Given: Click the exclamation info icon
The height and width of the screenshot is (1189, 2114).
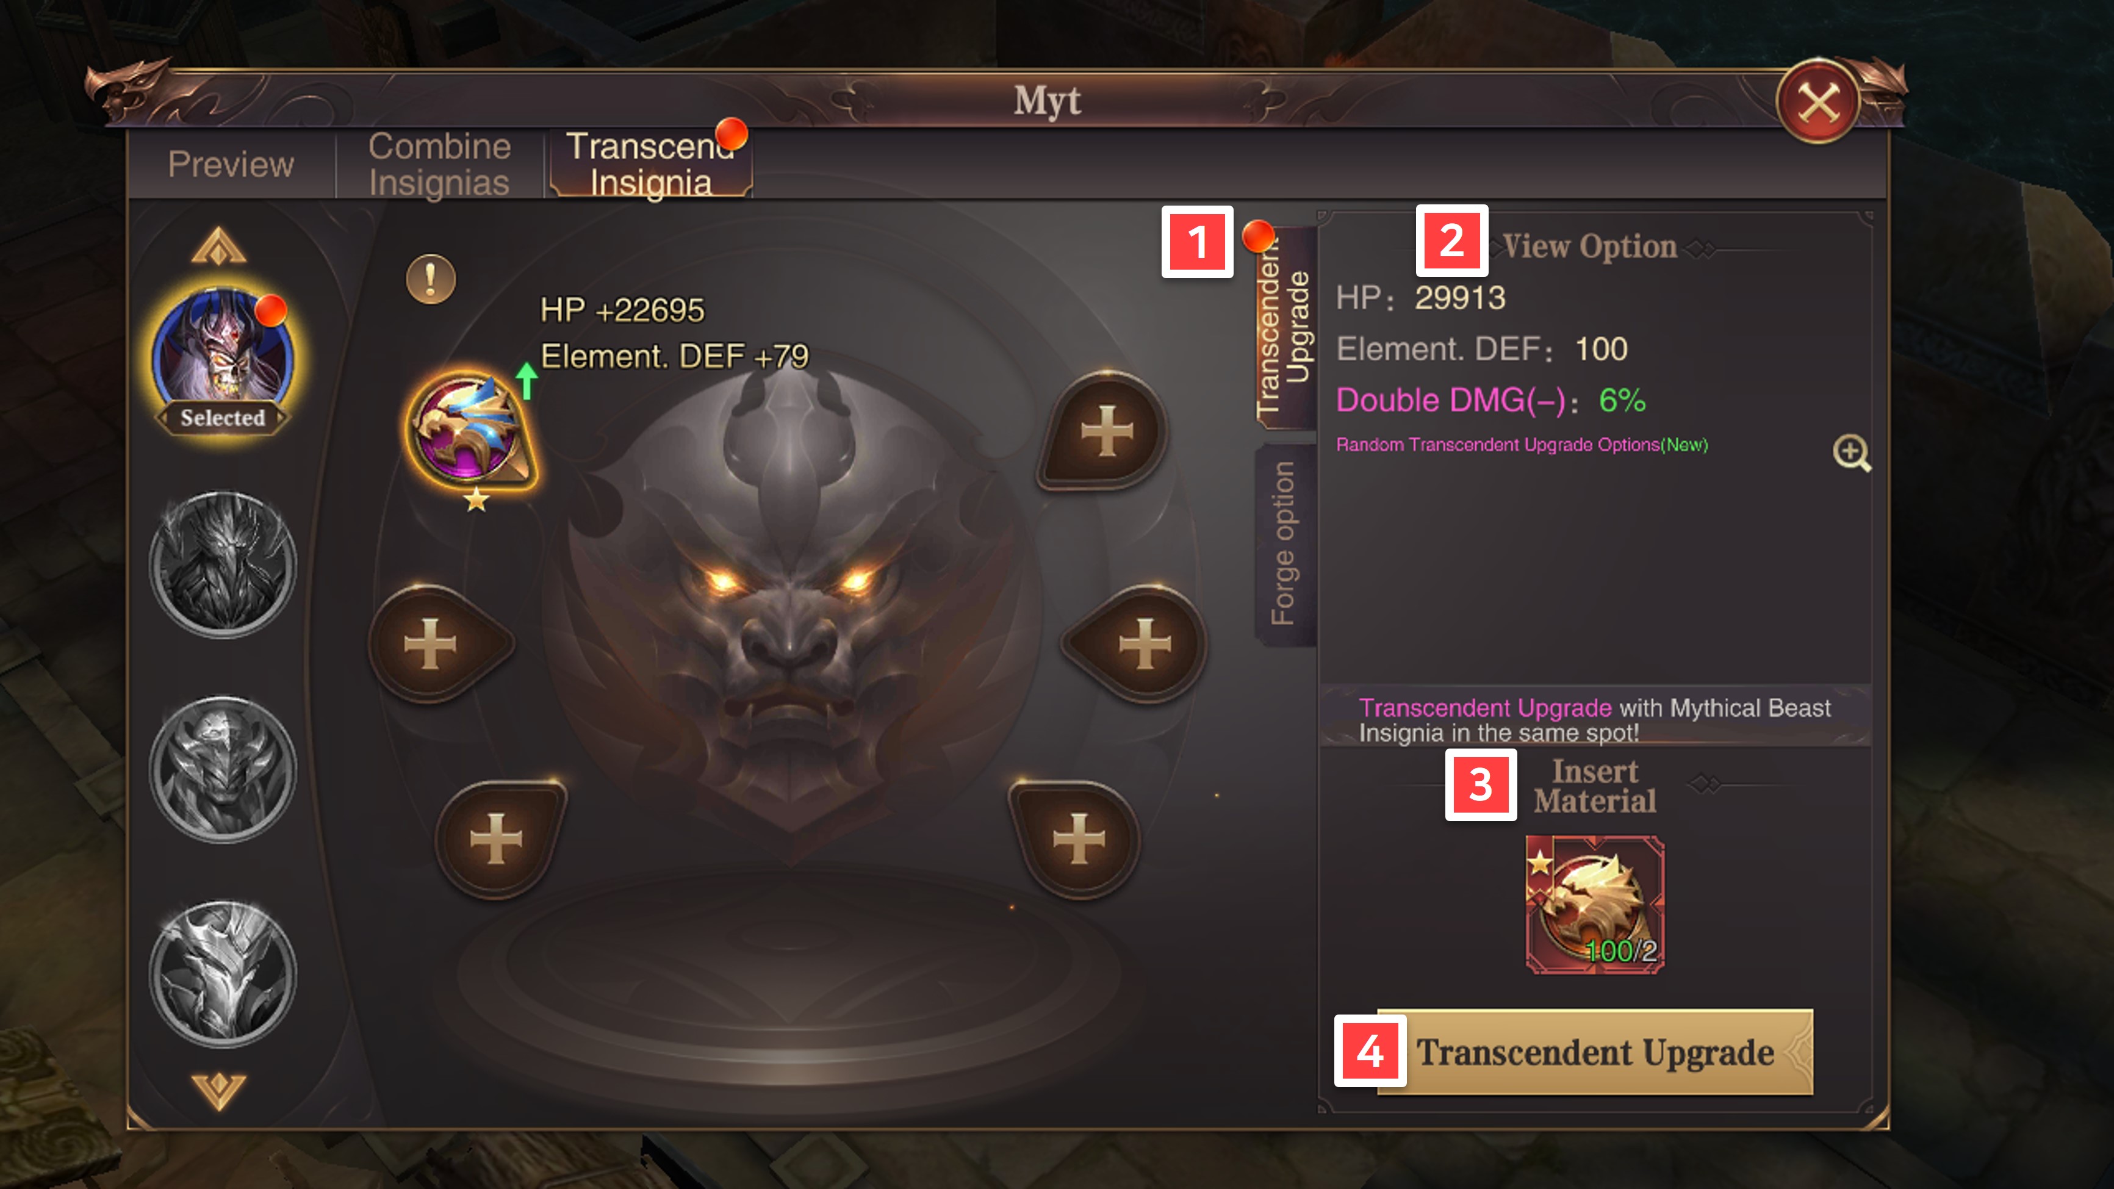Looking at the screenshot, I should [431, 279].
